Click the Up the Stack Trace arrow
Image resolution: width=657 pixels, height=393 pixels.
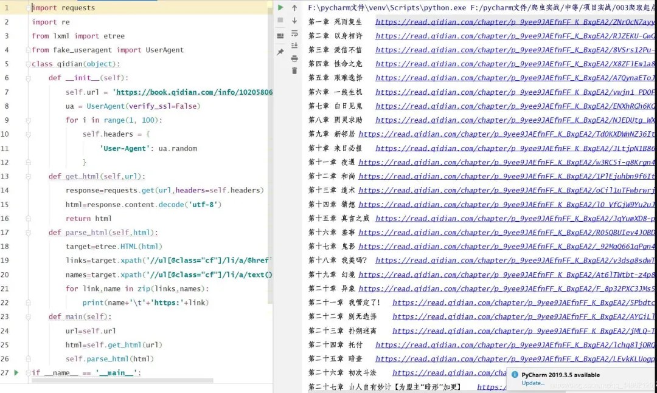[x=294, y=8]
